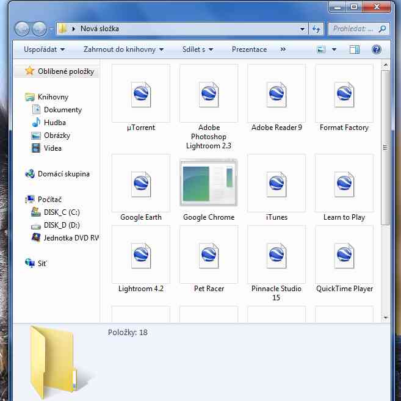Open Zahrnout do knihovny dropdown
401x401 pixels.
tap(123, 49)
